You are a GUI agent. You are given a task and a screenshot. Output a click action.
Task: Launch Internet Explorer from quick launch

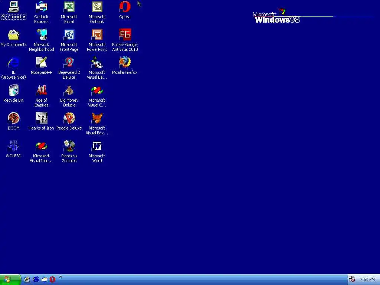(x=36, y=279)
